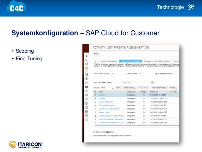Image resolution: width=202 pixels, height=152 pixels.
Task: Click the Open button in the toolbar
Action: tap(118, 88)
